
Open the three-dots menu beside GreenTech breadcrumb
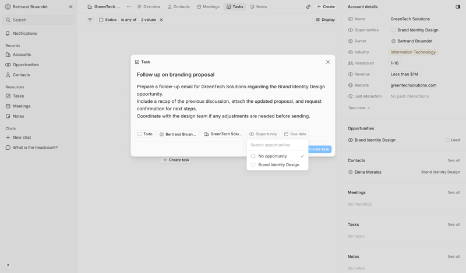coord(129,6)
